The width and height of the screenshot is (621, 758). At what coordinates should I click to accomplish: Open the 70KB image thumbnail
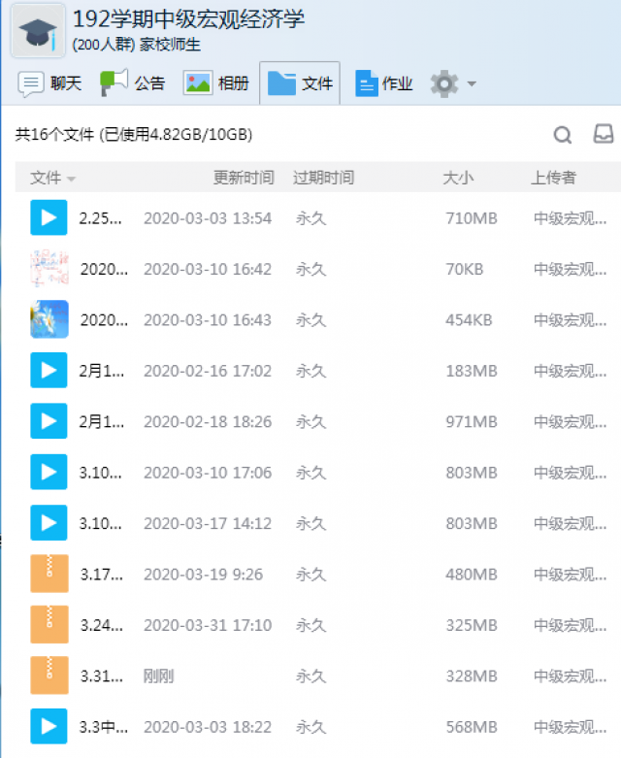click(49, 269)
